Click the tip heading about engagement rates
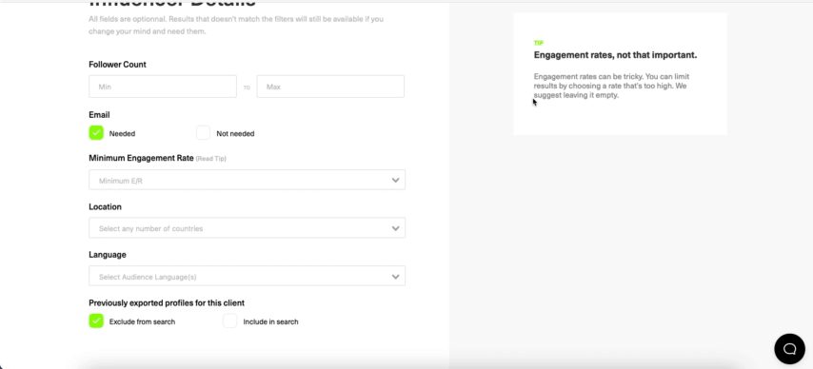The image size is (813, 369). (x=615, y=55)
